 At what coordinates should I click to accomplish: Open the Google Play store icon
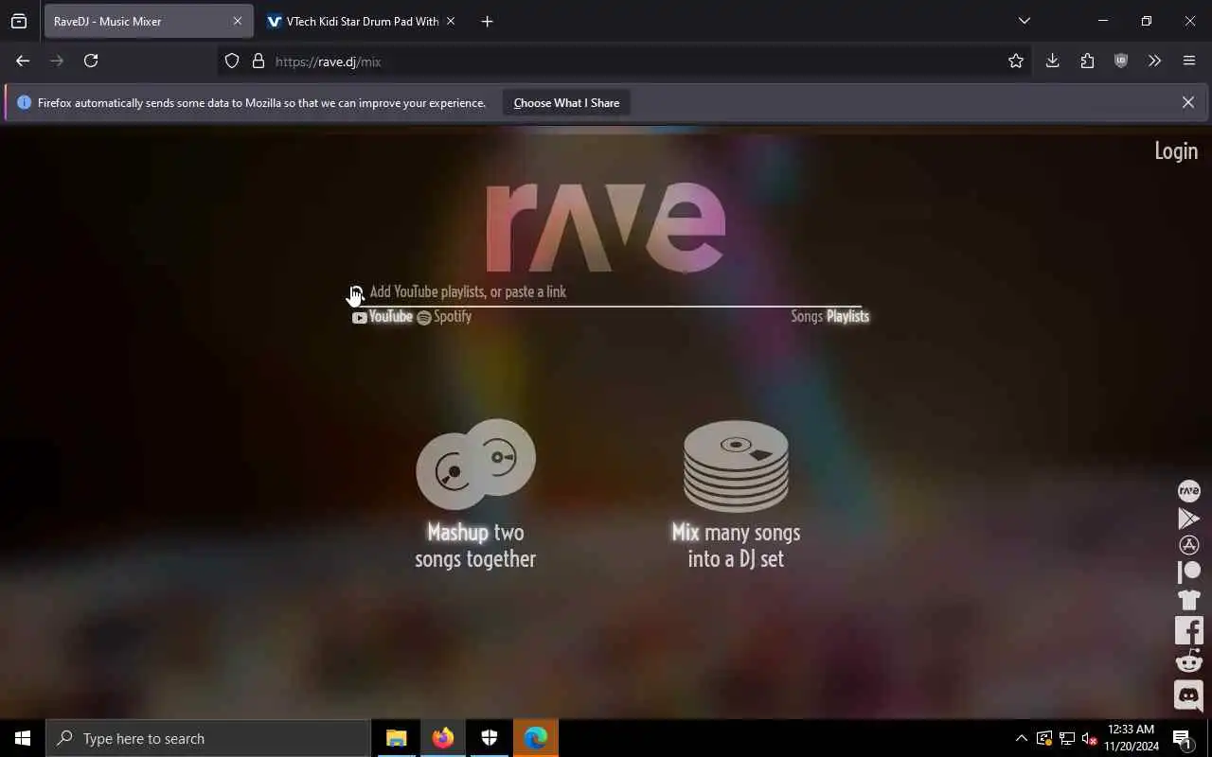click(x=1188, y=519)
